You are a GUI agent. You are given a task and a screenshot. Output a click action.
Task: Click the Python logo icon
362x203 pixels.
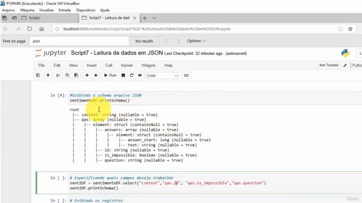(x=346, y=53)
